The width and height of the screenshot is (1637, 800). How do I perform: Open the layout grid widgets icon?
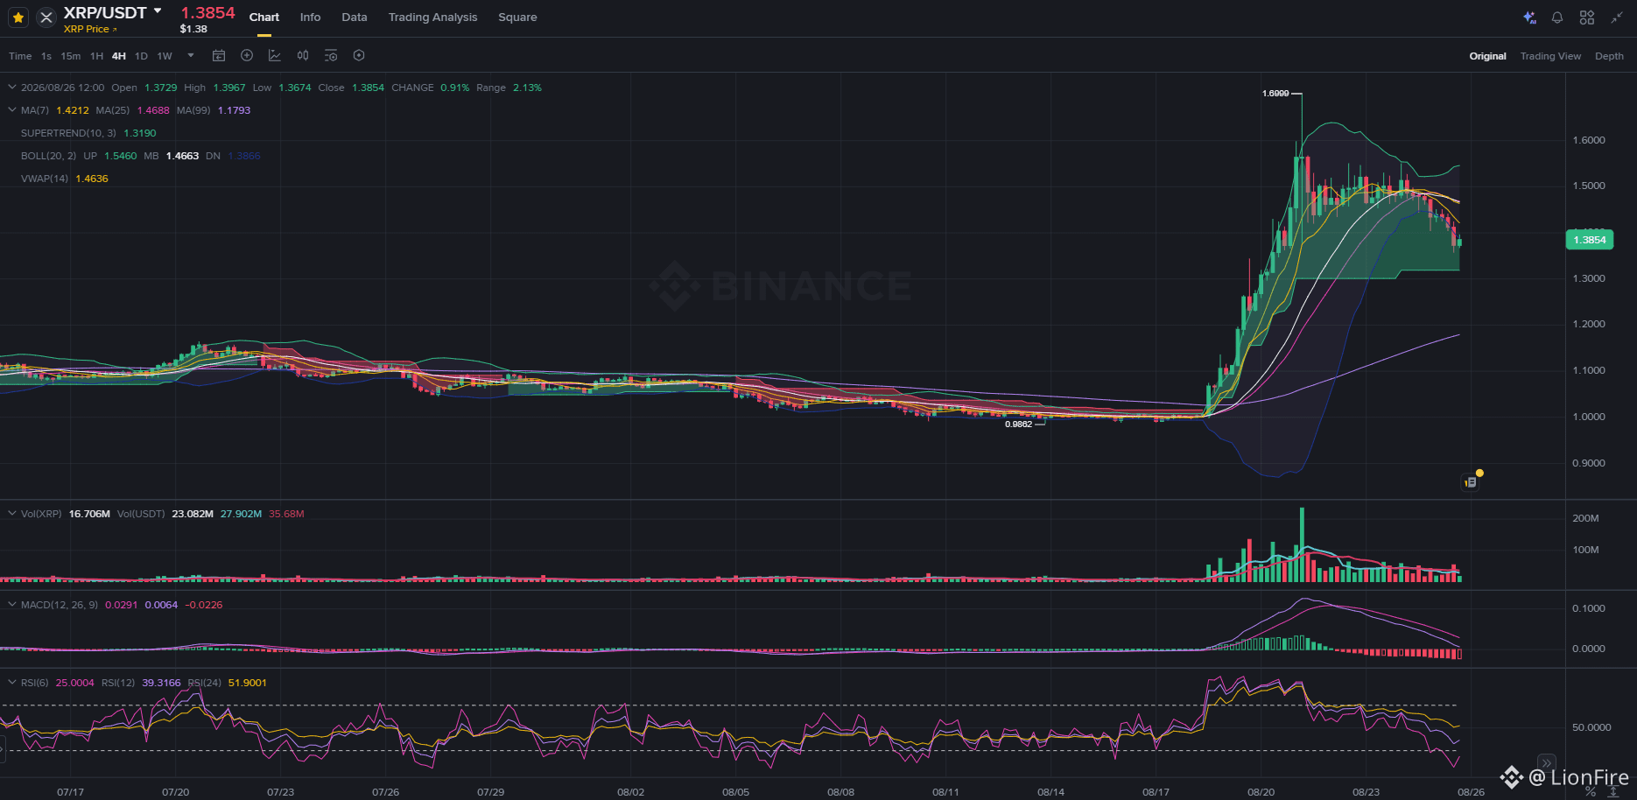1587,18
